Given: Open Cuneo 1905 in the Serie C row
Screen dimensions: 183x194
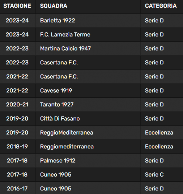Looking at the screenshot, I should click(56, 175).
